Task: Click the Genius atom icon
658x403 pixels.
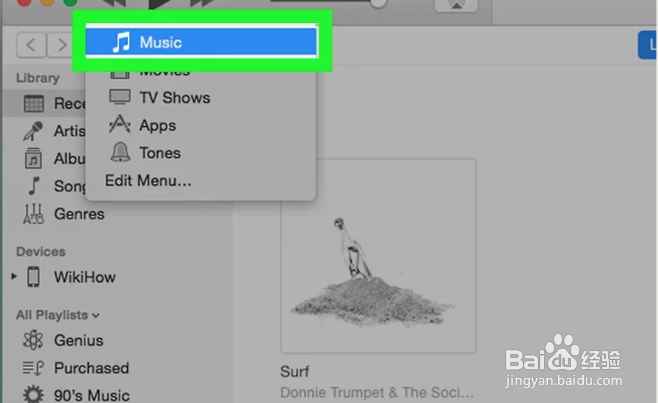Action: (33, 340)
